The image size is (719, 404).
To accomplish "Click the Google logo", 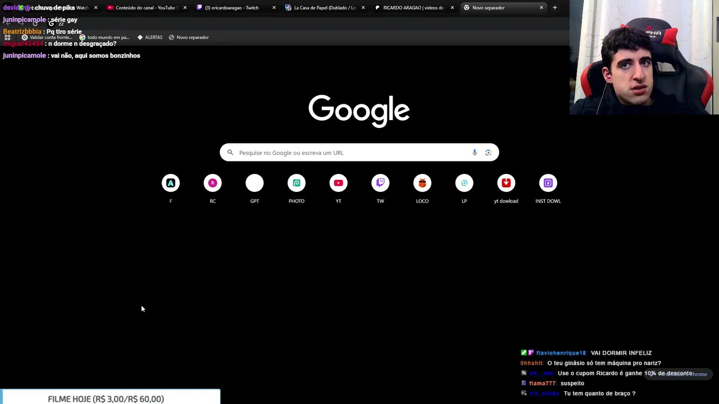I will [359, 111].
